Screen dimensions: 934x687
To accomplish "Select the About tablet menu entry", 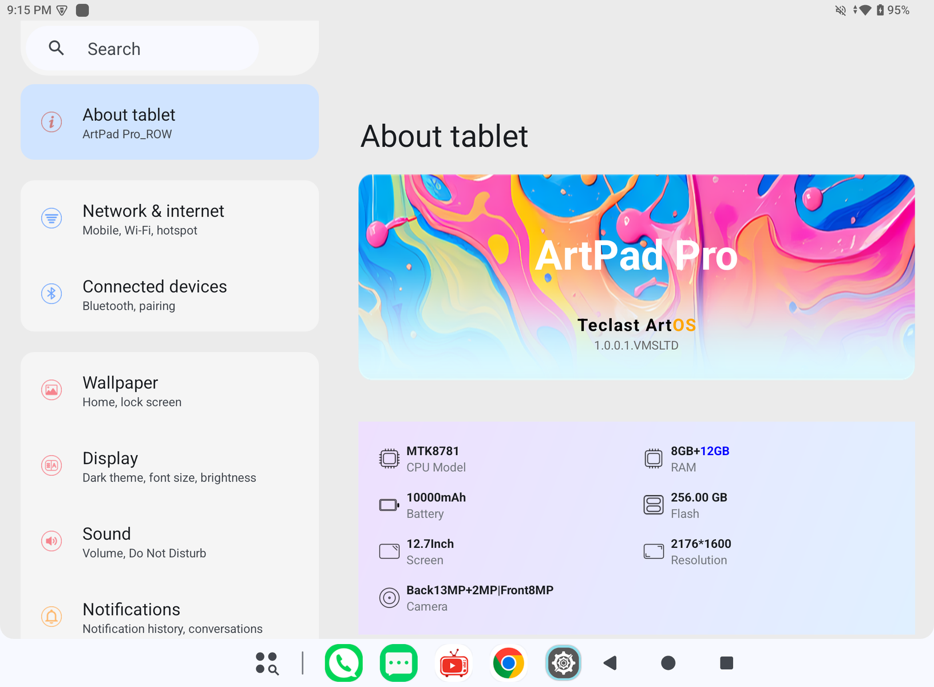I will coord(169,122).
